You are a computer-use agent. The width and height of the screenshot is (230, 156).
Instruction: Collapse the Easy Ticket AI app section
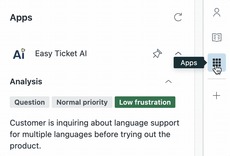pyautogui.click(x=178, y=53)
